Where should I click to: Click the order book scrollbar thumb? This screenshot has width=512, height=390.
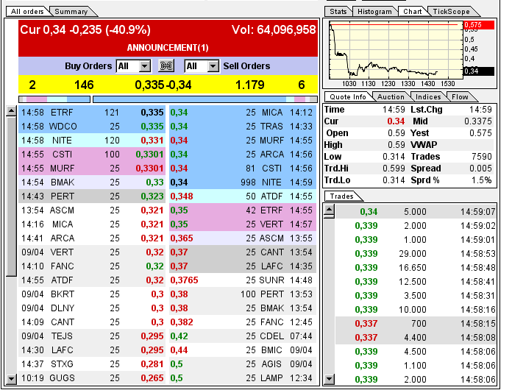tap(11, 196)
